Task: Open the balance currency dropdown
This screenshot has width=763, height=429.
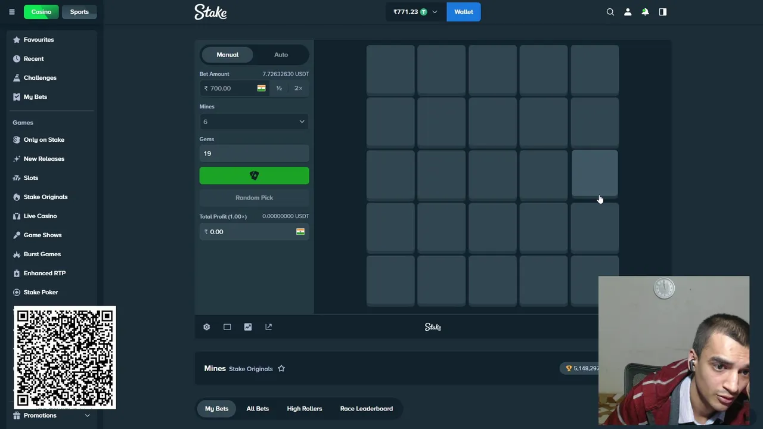Action: [x=415, y=12]
